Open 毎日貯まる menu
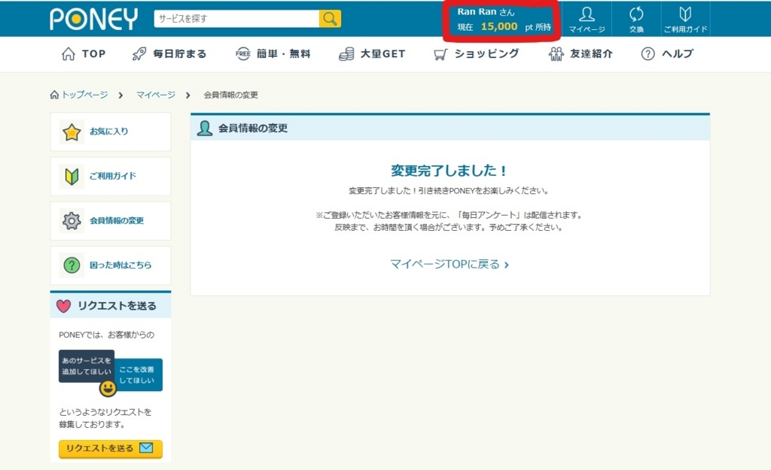Viewport: 771px width, 470px height. tap(179, 53)
